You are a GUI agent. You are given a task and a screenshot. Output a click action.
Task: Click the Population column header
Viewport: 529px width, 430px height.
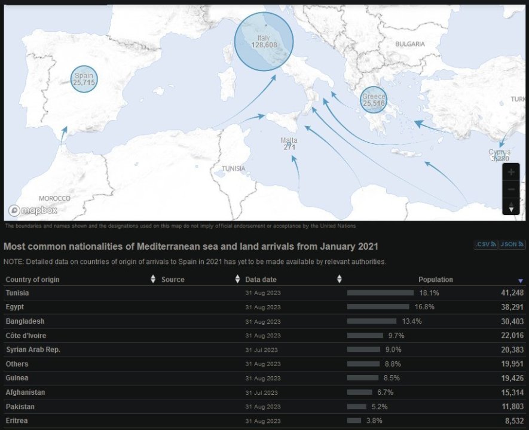tap(435, 279)
